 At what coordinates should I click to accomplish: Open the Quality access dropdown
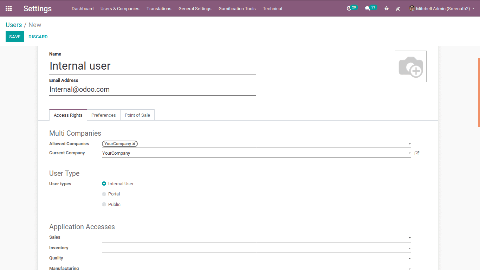(410, 259)
